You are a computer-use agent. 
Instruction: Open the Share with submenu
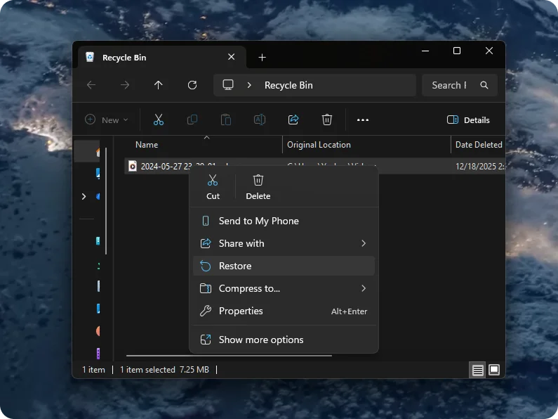284,243
